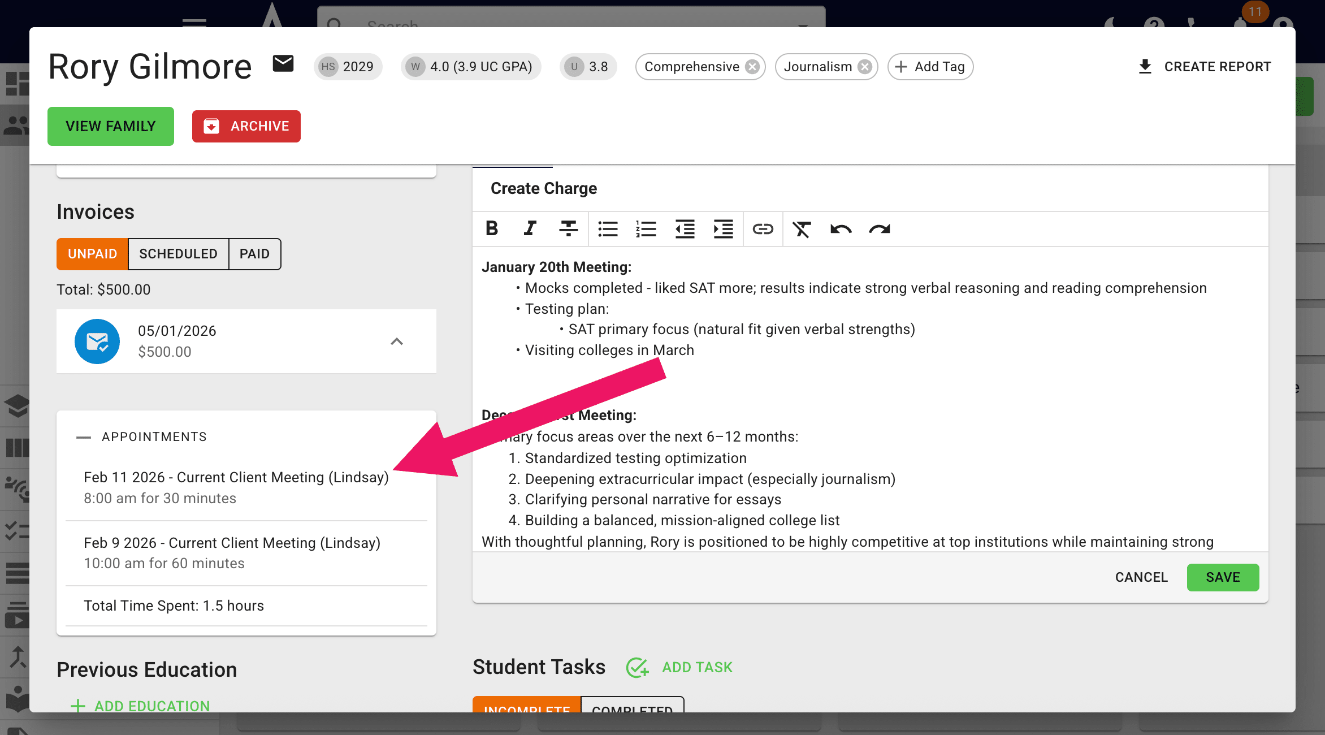
Task: Click the weighted GPA 4.0 chip
Action: click(x=471, y=67)
